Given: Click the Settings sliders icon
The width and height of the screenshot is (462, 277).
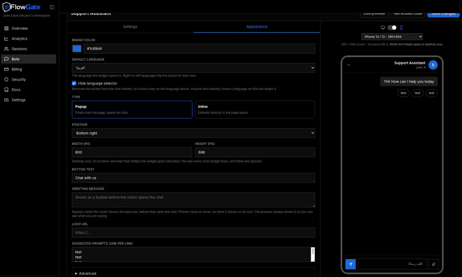Looking at the screenshot, I should click(6, 100).
